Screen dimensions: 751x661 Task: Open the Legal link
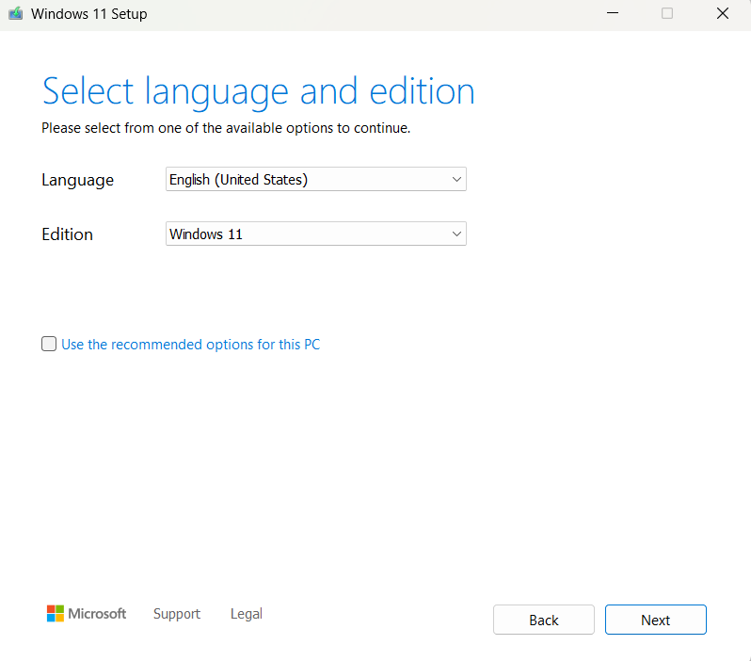[x=247, y=614]
